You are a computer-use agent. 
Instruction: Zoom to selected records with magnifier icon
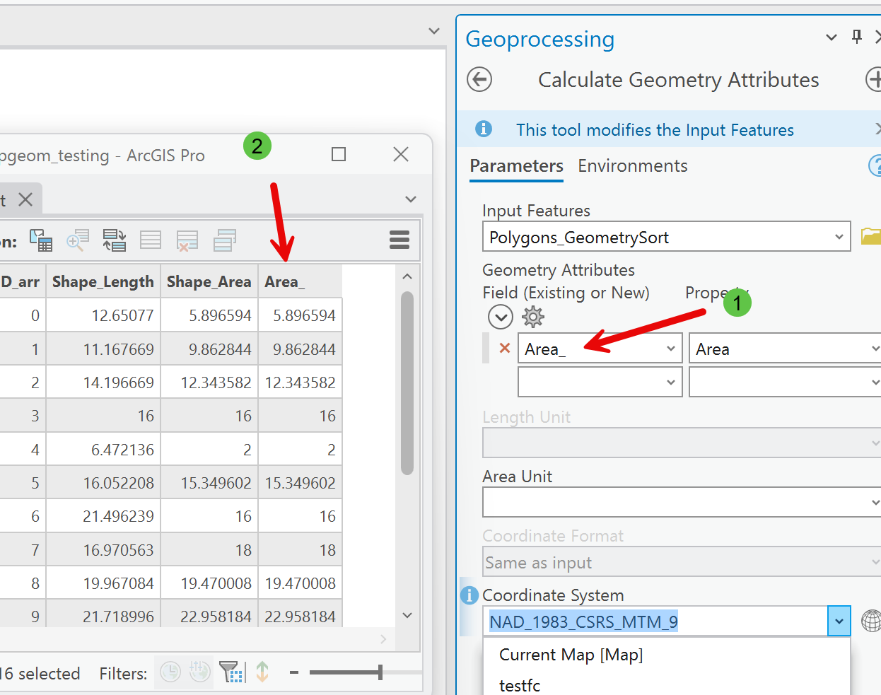pos(78,240)
